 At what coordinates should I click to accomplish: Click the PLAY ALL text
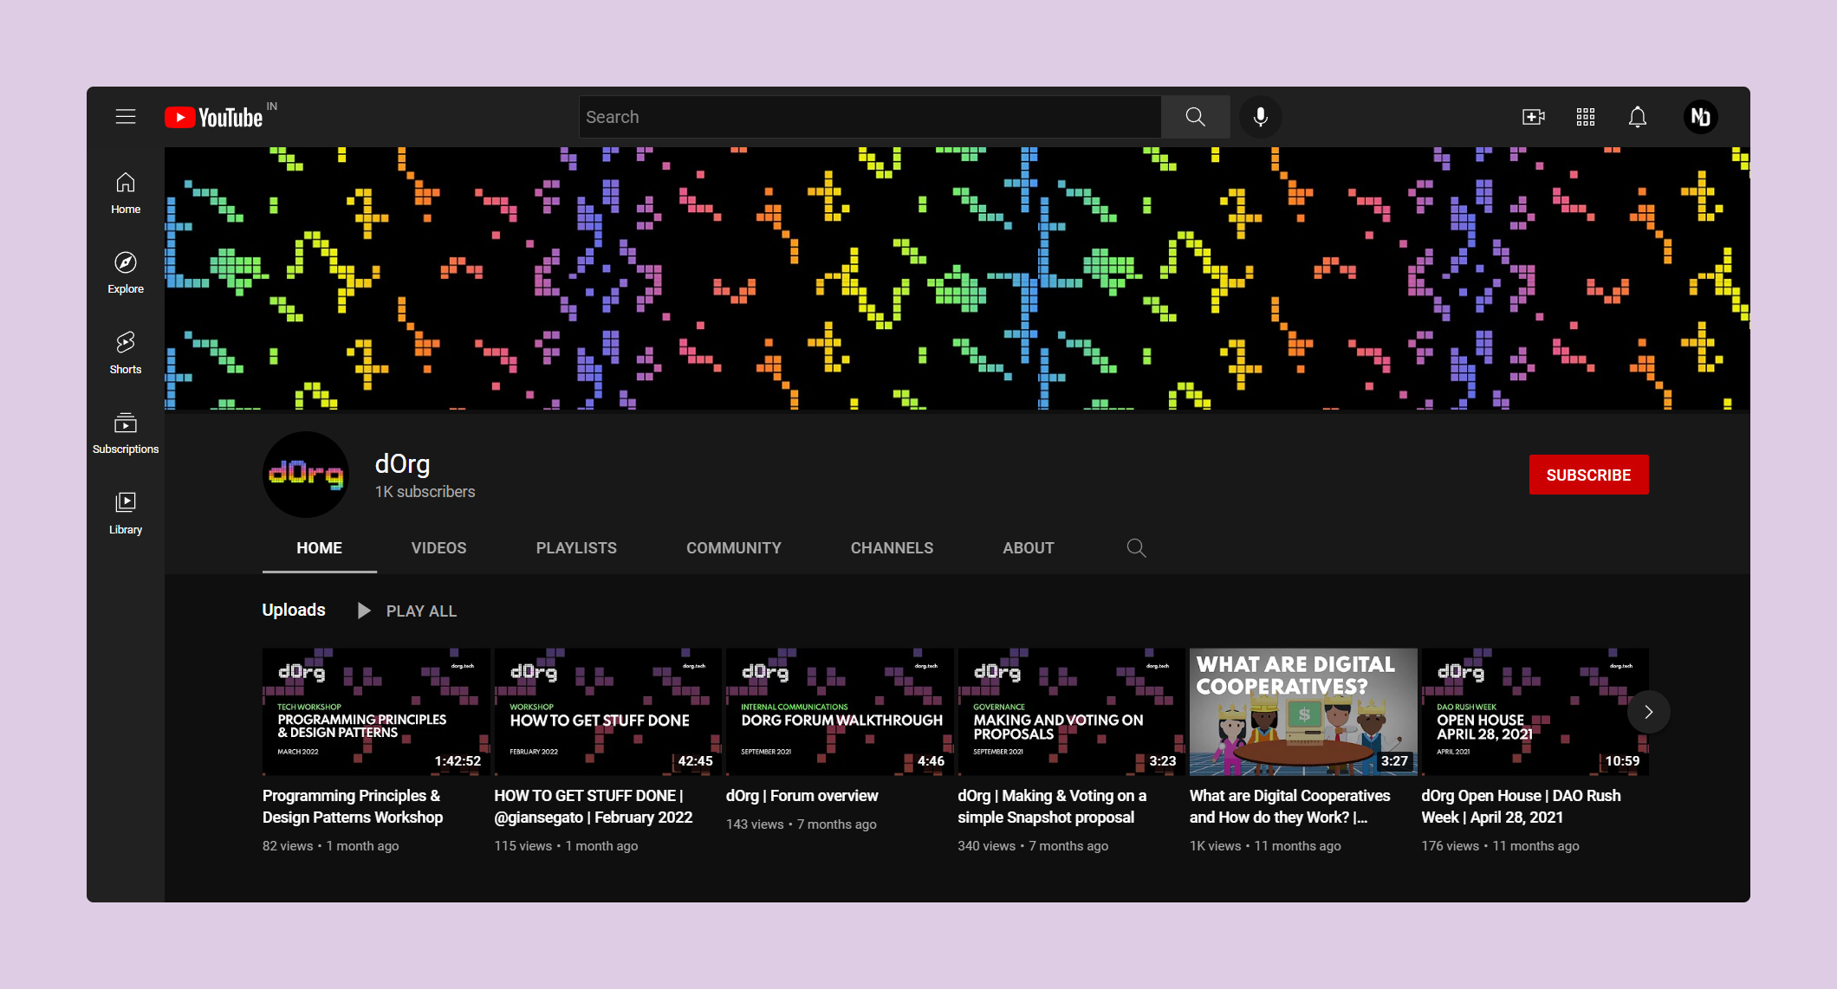point(421,611)
